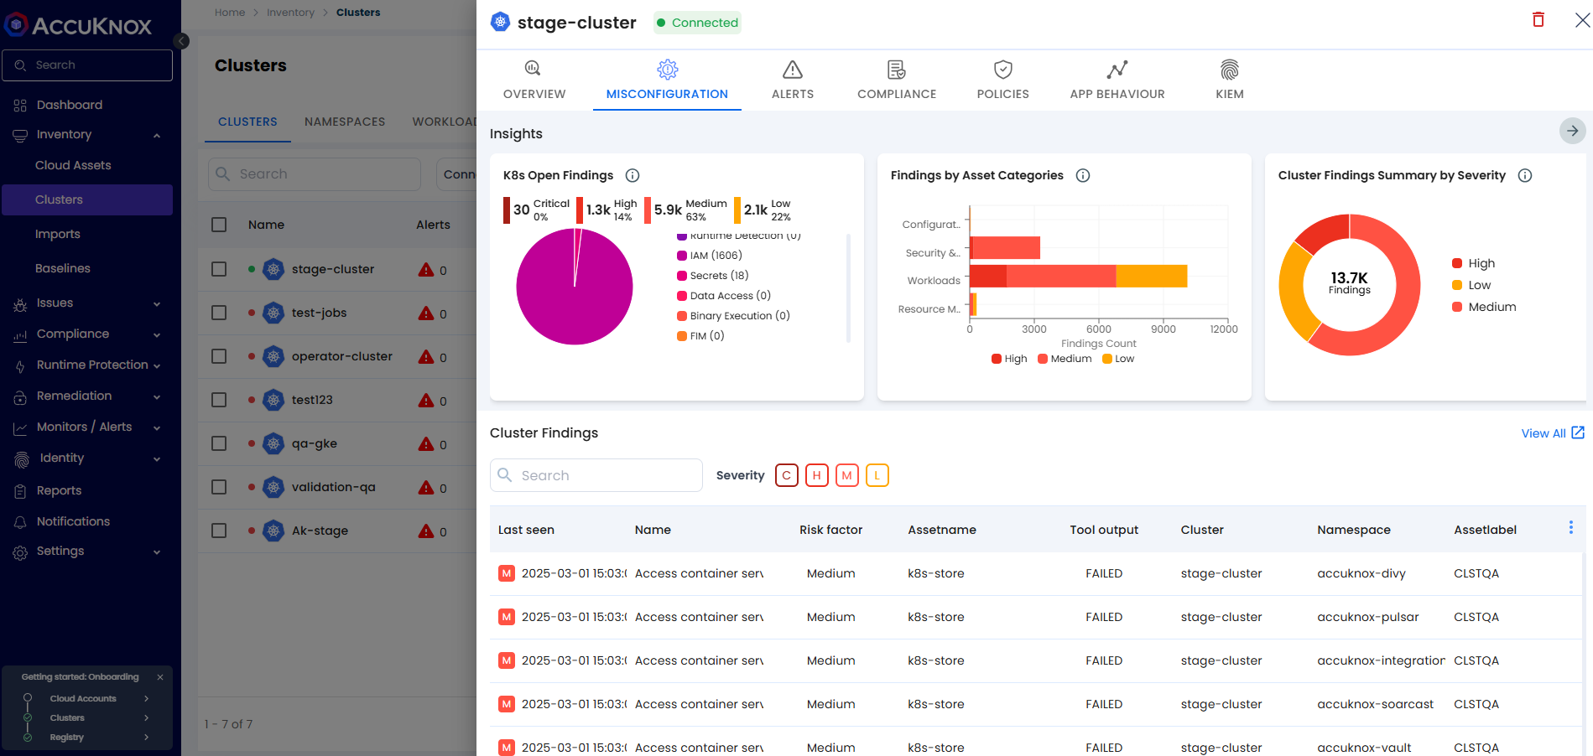Viewport: 1593px width, 756px height.
Task: Check the test-jobs row checkbox
Action: 219,313
